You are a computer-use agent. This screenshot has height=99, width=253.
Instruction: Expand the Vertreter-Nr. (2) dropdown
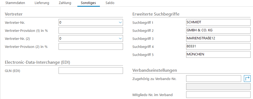click(x=120, y=39)
